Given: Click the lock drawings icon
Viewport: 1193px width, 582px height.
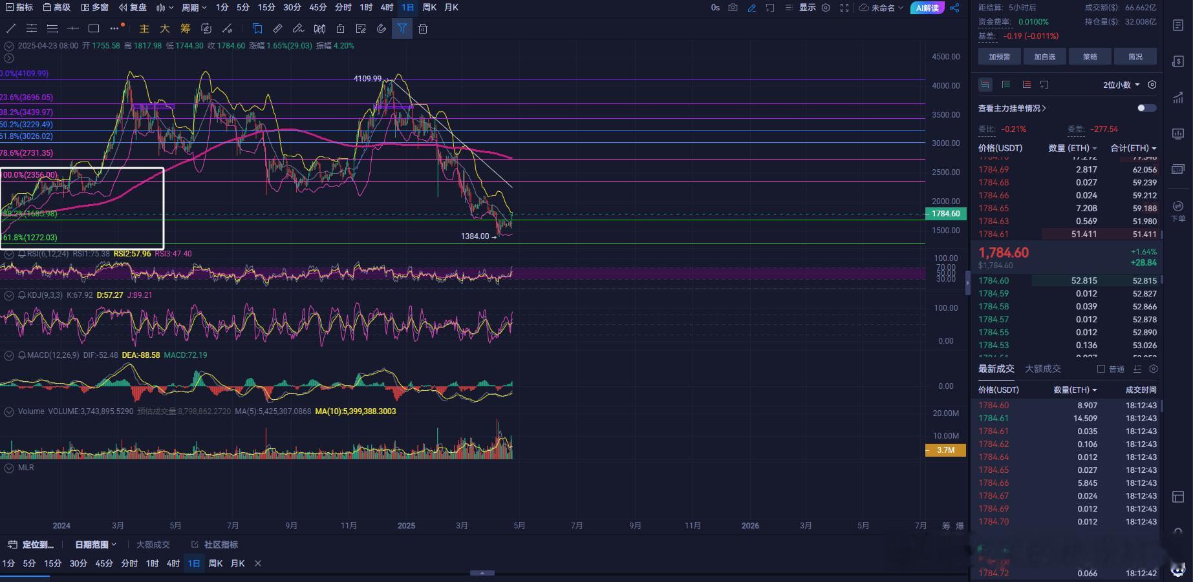Looking at the screenshot, I should point(340,28).
